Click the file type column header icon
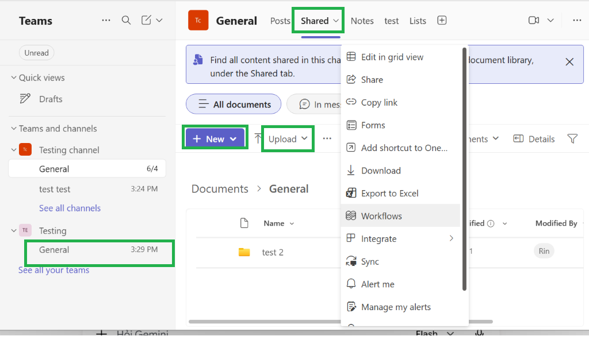The image size is (589, 340). 244,223
